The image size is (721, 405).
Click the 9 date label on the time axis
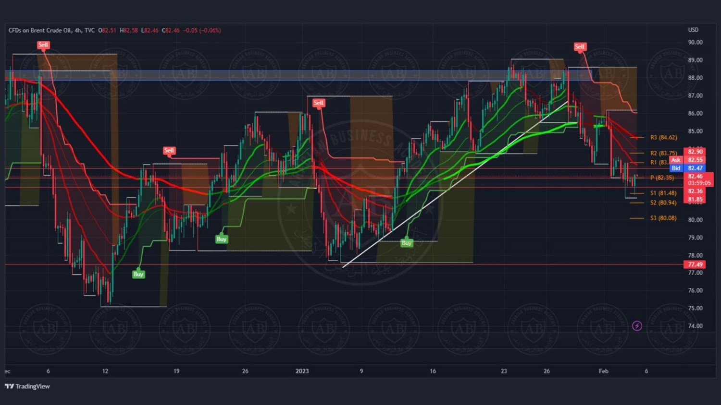[x=361, y=371]
